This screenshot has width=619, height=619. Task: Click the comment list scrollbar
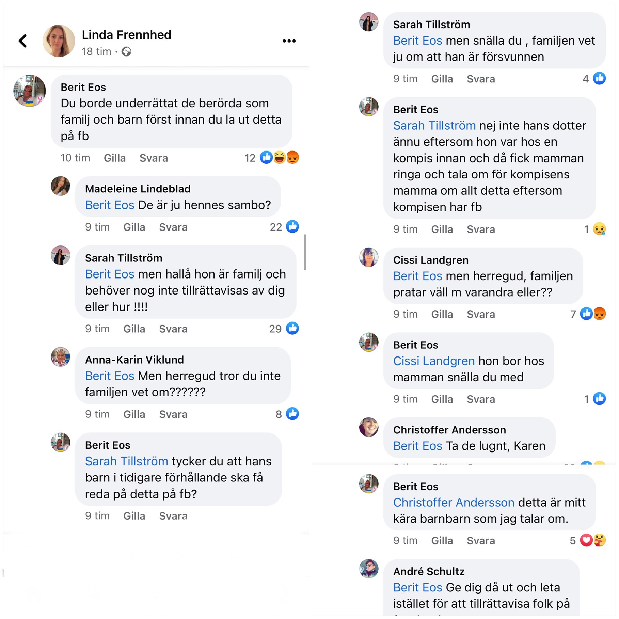pyautogui.click(x=305, y=252)
